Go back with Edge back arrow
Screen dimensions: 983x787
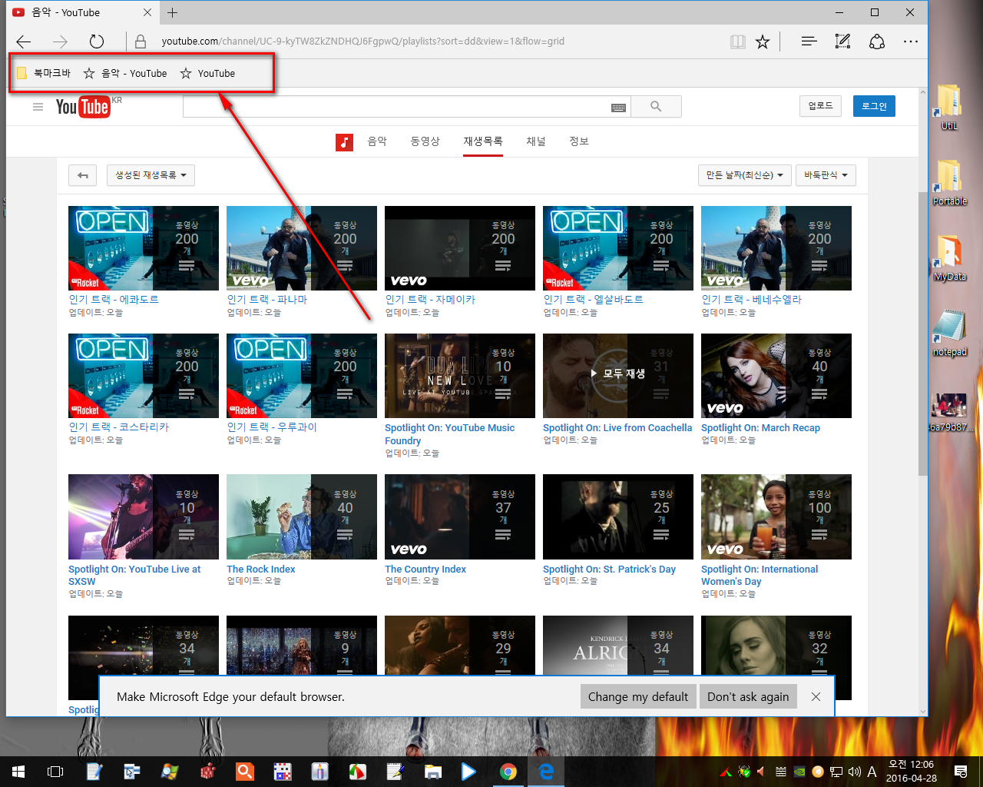point(24,42)
